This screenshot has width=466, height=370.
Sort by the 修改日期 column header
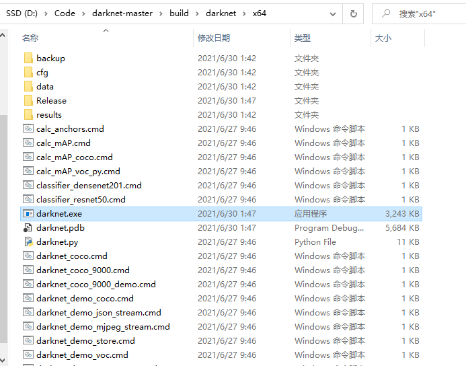point(213,38)
